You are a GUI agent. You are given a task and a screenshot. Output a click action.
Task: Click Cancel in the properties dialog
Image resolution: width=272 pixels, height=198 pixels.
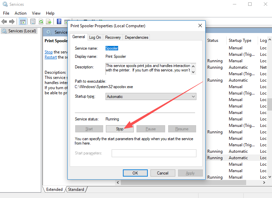162,173
